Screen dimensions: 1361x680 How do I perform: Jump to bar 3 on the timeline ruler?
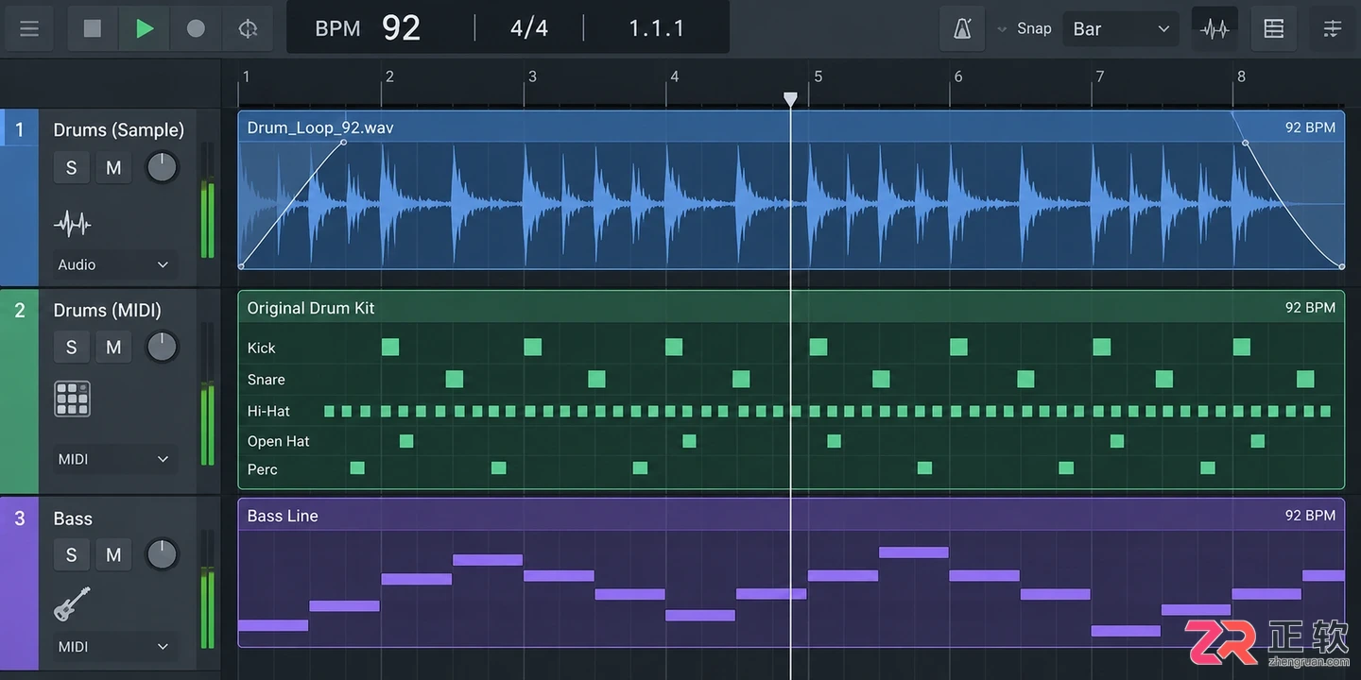[x=532, y=76]
